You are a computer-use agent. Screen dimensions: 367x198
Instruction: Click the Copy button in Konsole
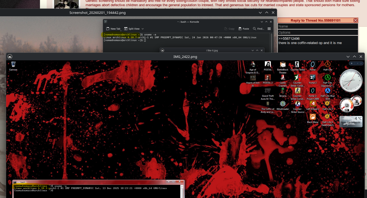pyautogui.click(x=229, y=29)
